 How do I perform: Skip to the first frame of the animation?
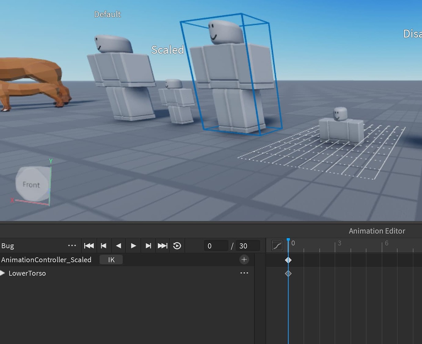[x=89, y=245]
